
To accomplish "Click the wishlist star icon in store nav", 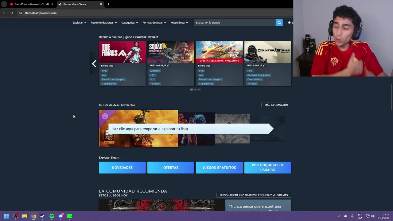I will click(x=289, y=22).
